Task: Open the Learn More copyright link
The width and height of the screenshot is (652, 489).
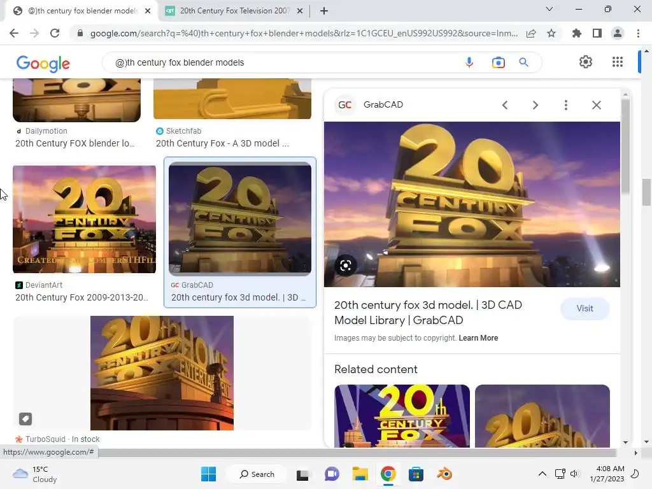Action: [x=478, y=338]
